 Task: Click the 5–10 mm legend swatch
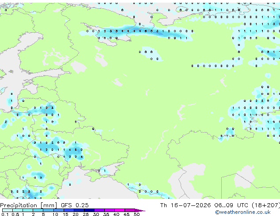click(x=48, y=210)
